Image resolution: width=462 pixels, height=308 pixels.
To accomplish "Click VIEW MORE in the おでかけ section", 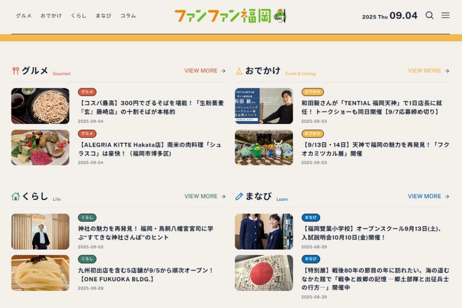I will coord(429,71).
